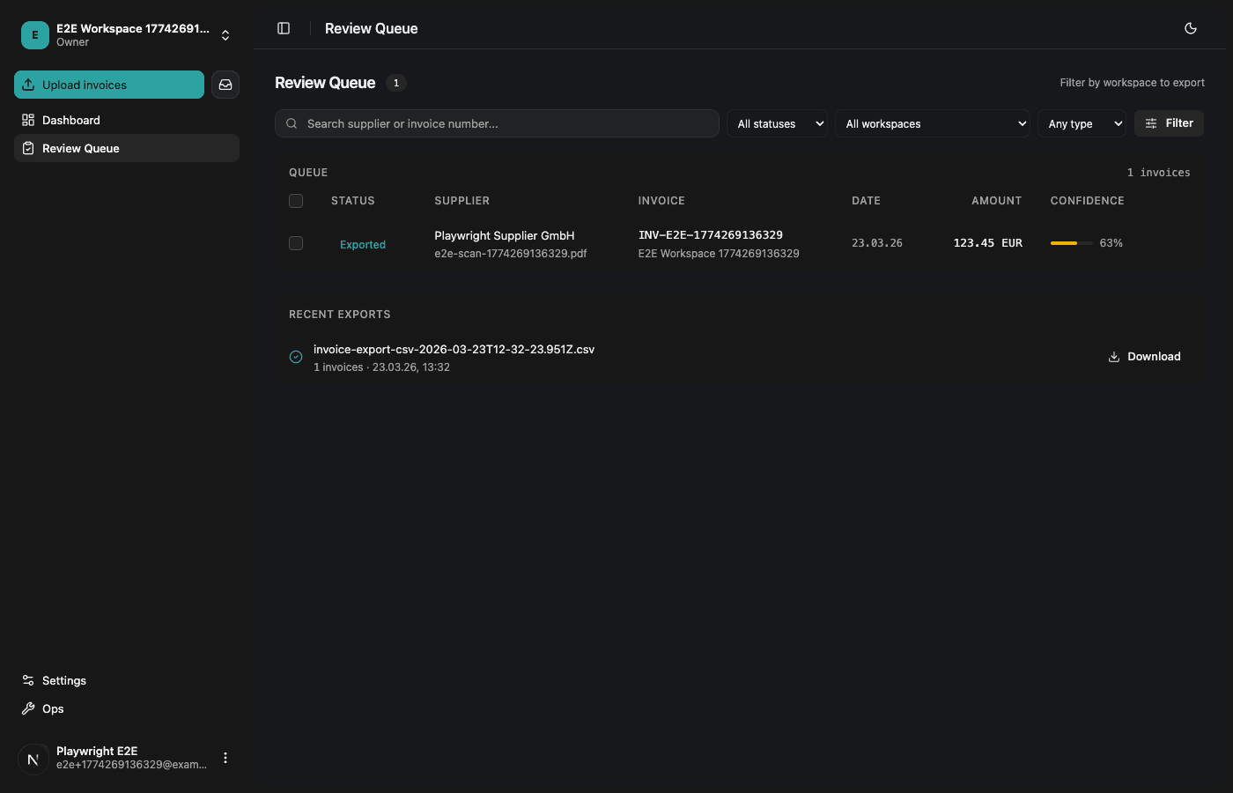Viewport: 1233px width, 793px height.
Task: Click the Upload invoices button
Action: [x=109, y=85]
